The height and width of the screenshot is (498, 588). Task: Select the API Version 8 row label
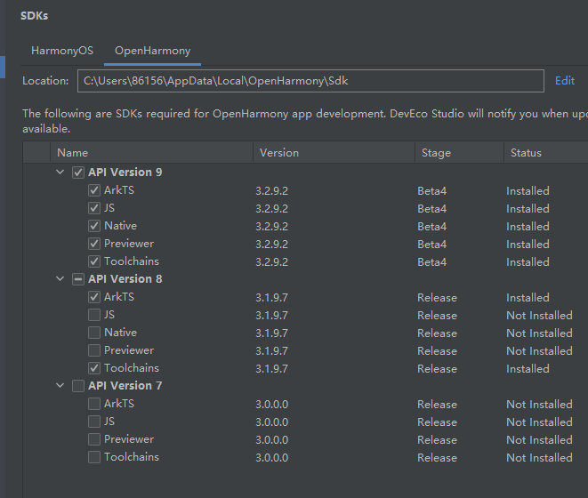(x=125, y=279)
